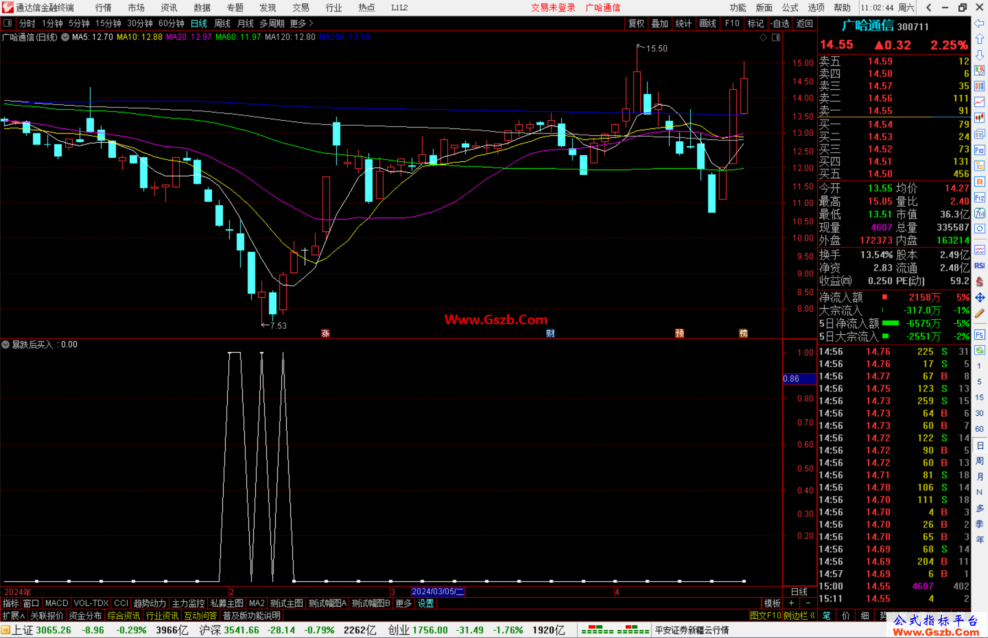This screenshot has height=638, width=988.
Task: Switch to 1-minute period in right sidebar
Action: [x=979, y=366]
